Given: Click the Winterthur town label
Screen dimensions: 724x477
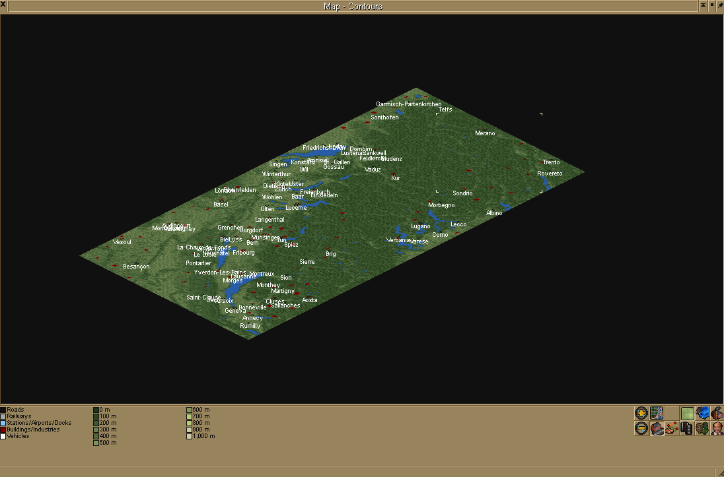Looking at the screenshot, I should [276, 174].
